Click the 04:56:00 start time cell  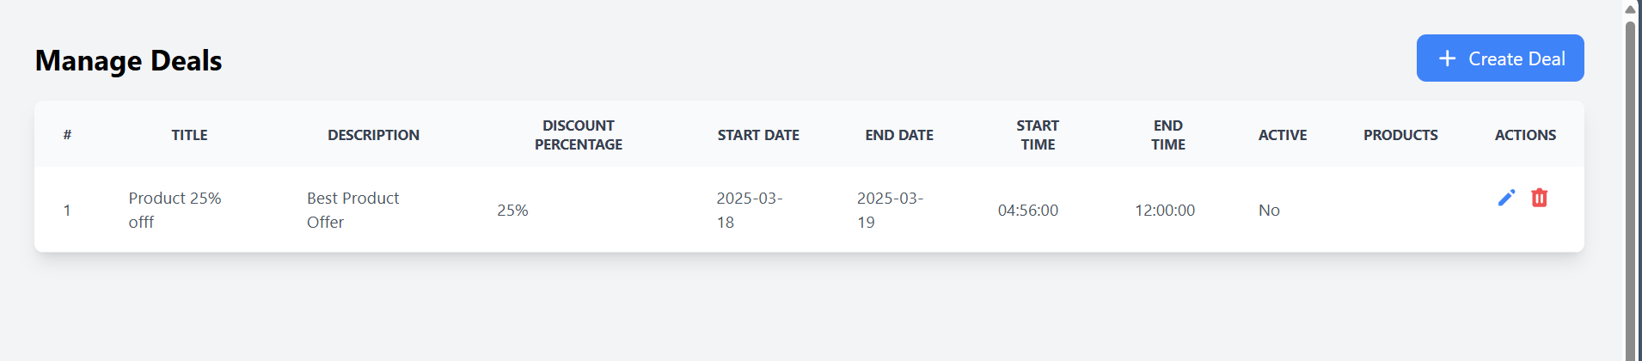pyautogui.click(x=1028, y=211)
